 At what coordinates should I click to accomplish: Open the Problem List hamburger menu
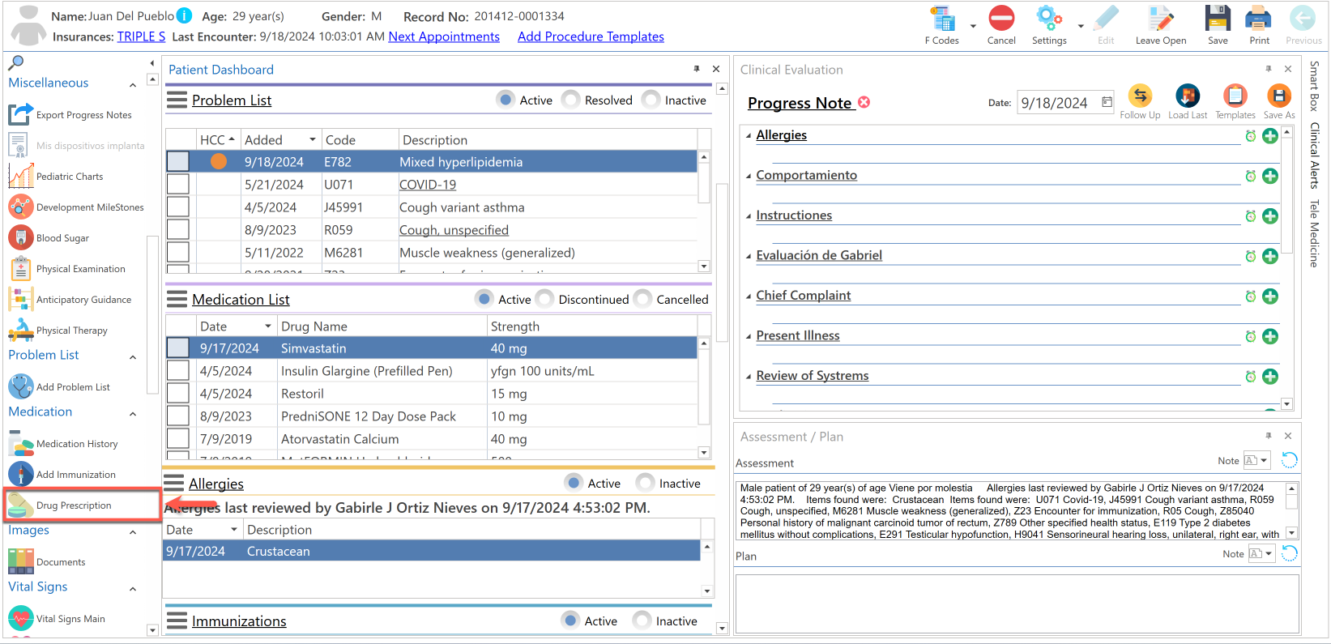[177, 100]
